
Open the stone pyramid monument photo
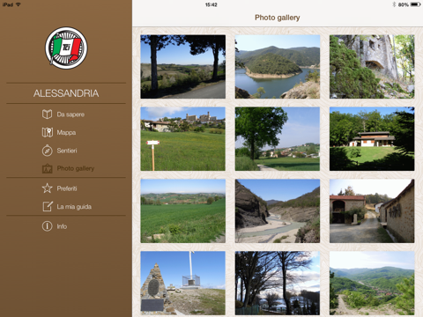[182, 283]
